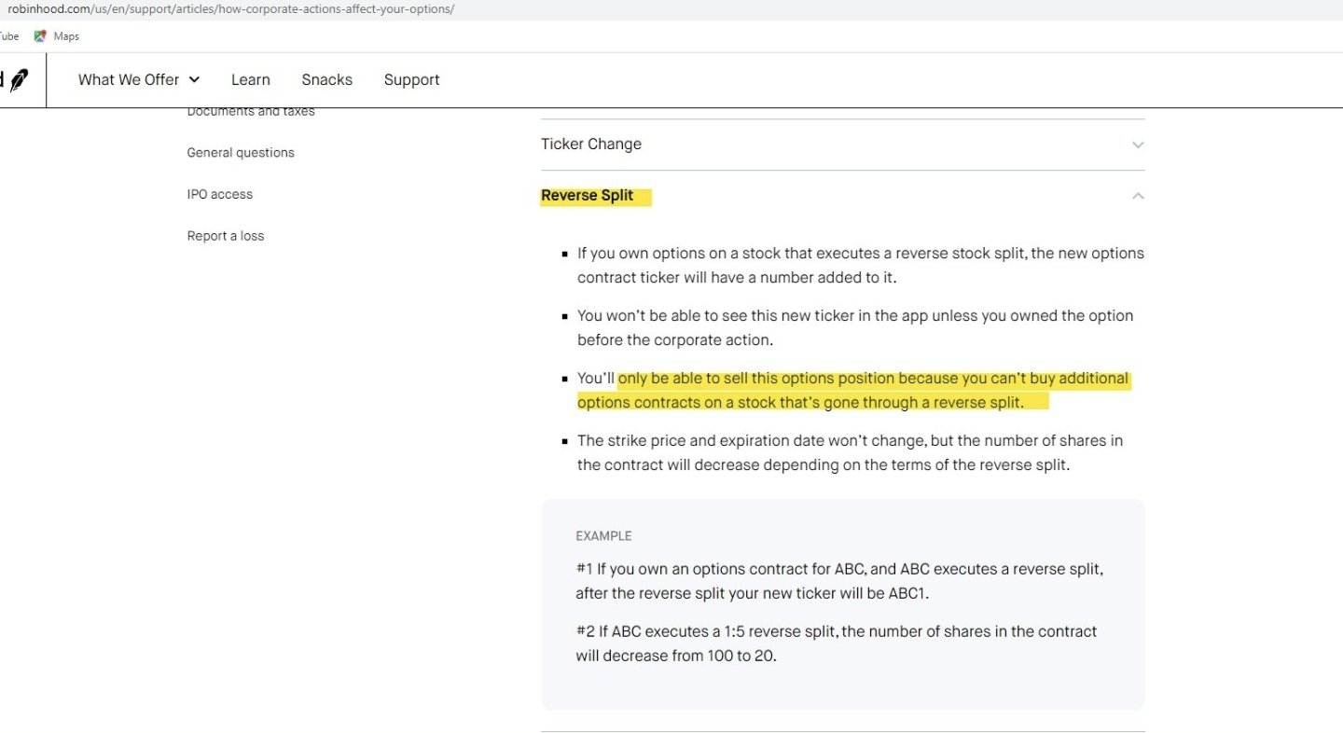Click the robinhood.com address bar URL
The image size is (1343, 733).
pyautogui.click(x=231, y=9)
